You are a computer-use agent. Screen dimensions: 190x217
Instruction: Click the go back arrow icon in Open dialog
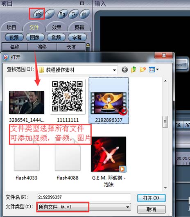[x=124, y=70]
